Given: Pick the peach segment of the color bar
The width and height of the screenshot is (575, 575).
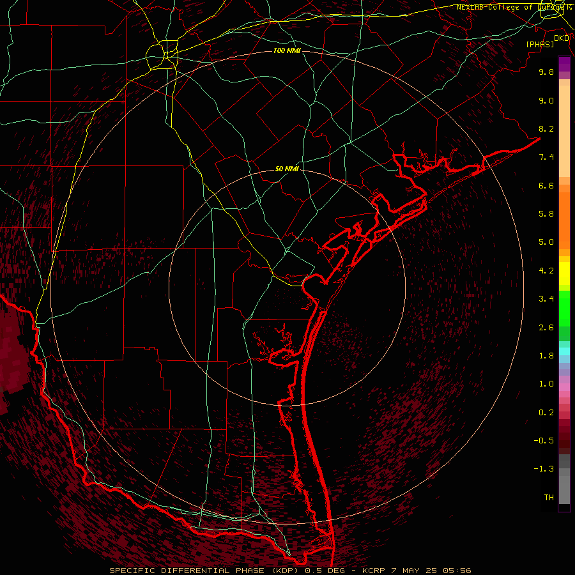Looking at the screenshot, I should pyautogui.click(x=564, y=132).
